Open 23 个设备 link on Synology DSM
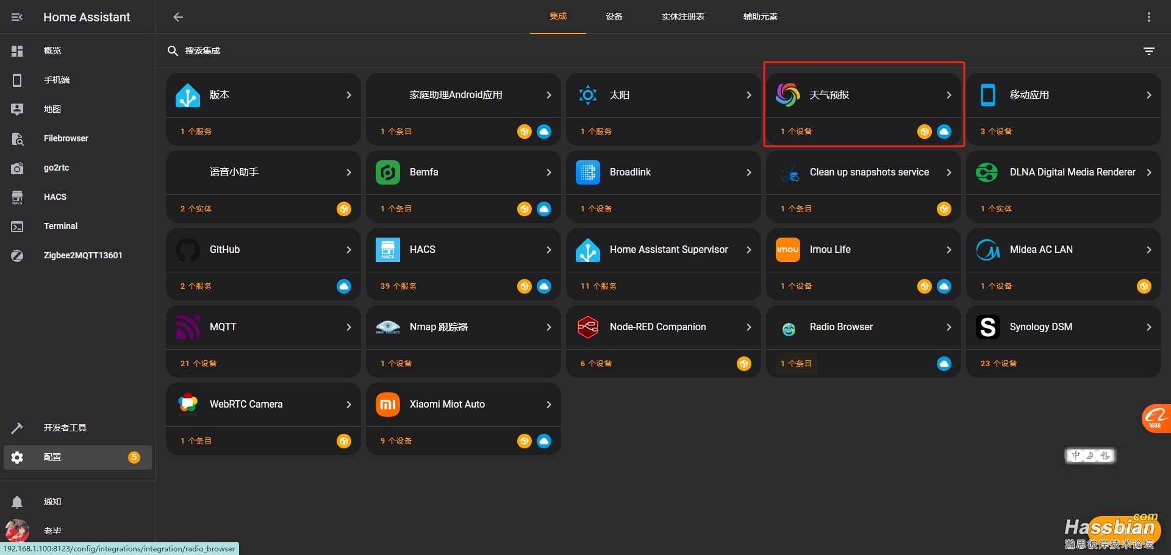The width and height of the screenshot is (1171, 555). (x=998, y=364)
